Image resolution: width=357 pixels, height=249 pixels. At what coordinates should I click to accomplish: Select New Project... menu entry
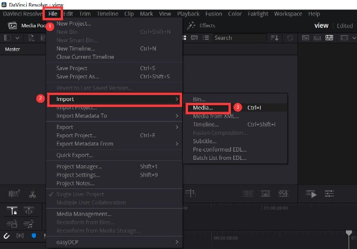point(114,23)
